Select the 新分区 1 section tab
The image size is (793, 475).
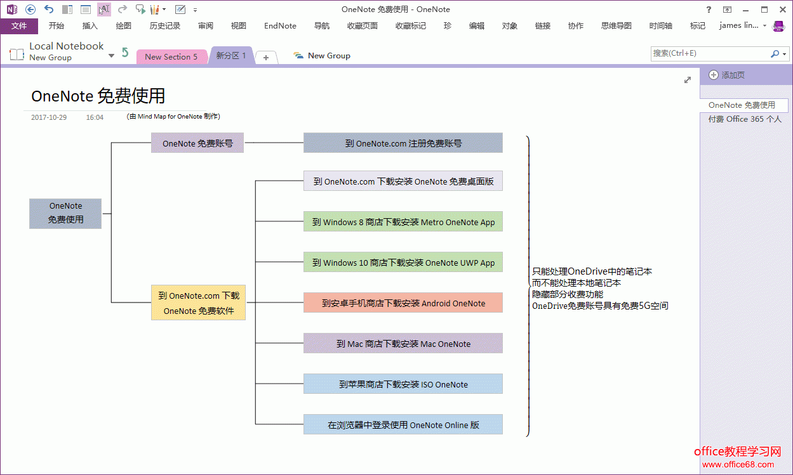tap(231, 55)
